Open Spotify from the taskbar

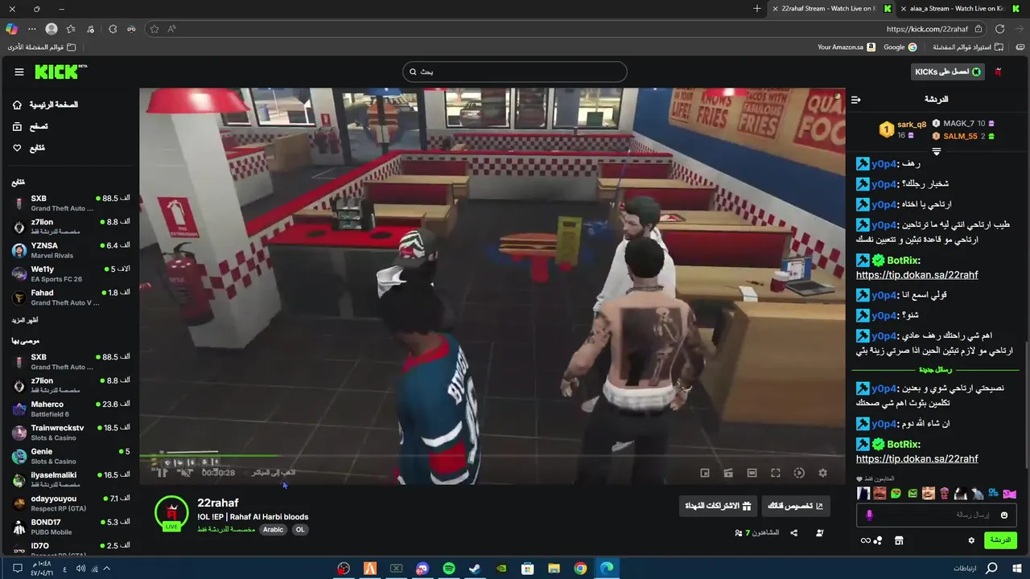pyautogui.click(x=449, y=569)
